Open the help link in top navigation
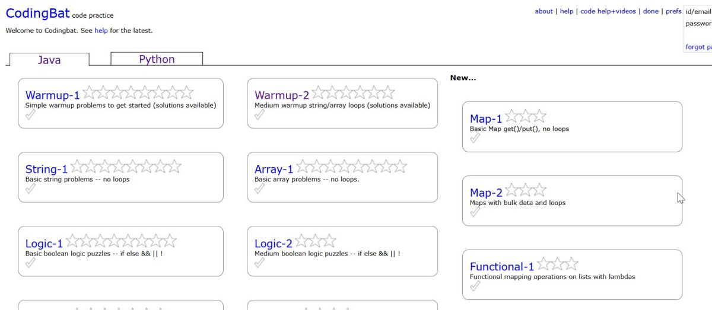712x310 pixels. [x=567, y=11]
